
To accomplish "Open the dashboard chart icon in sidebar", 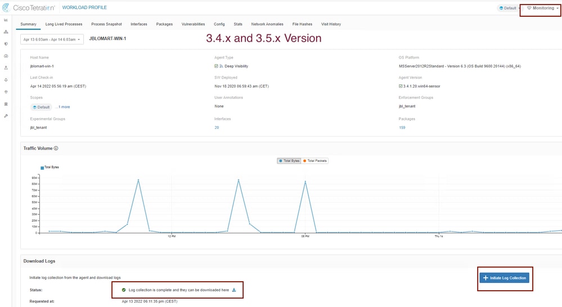I will coord(6,20).
